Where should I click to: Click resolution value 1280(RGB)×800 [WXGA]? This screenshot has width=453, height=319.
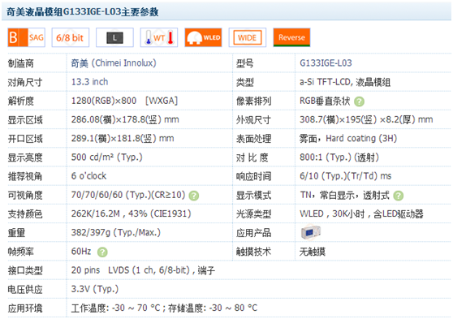pos(124,101)
